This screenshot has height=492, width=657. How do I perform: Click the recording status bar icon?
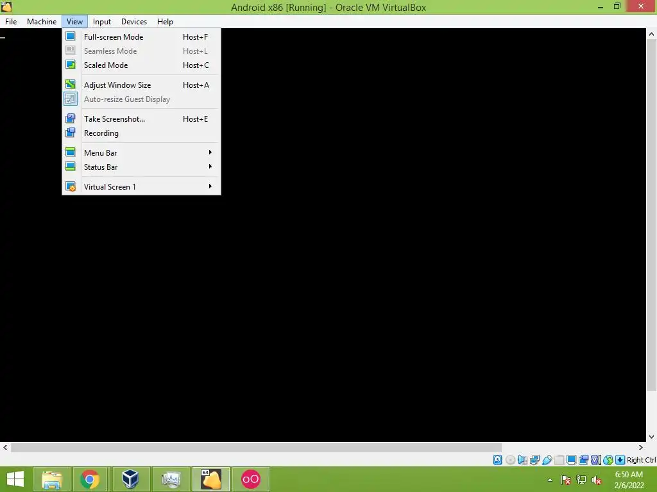pyautogui.click(x=583, y=460)
